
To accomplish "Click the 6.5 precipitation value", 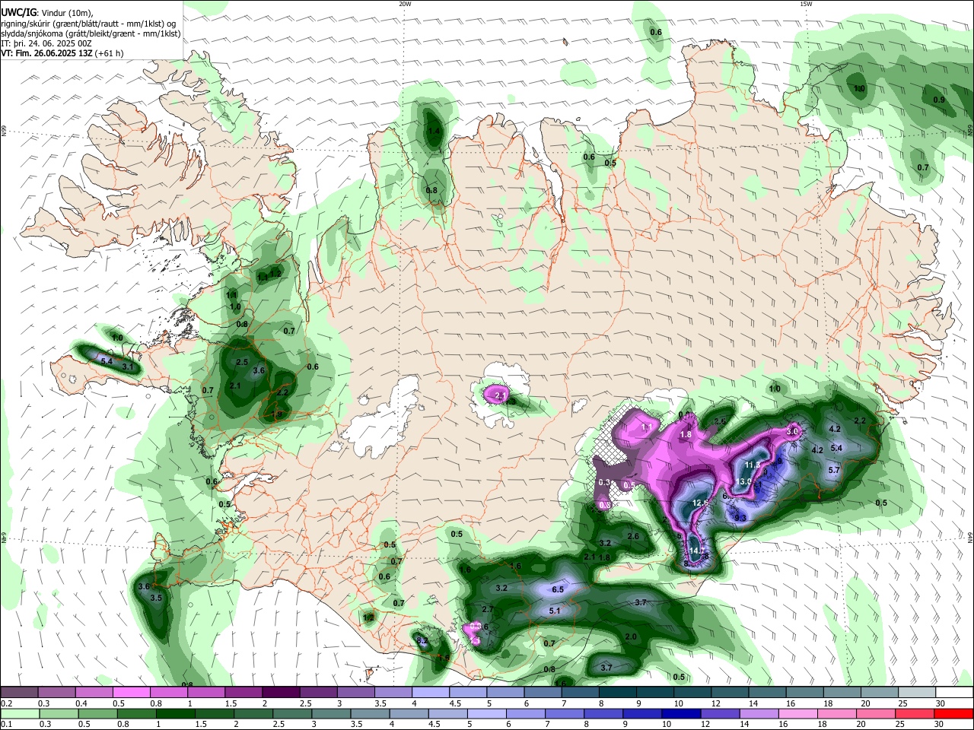I will tap(557, 589).
